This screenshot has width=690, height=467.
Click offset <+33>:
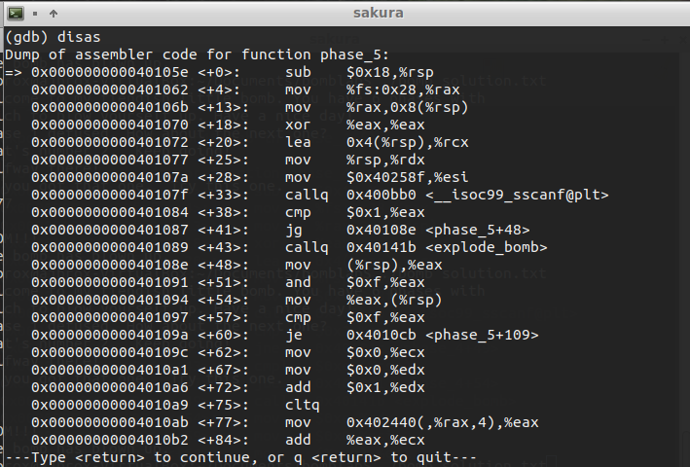(223, 195)
